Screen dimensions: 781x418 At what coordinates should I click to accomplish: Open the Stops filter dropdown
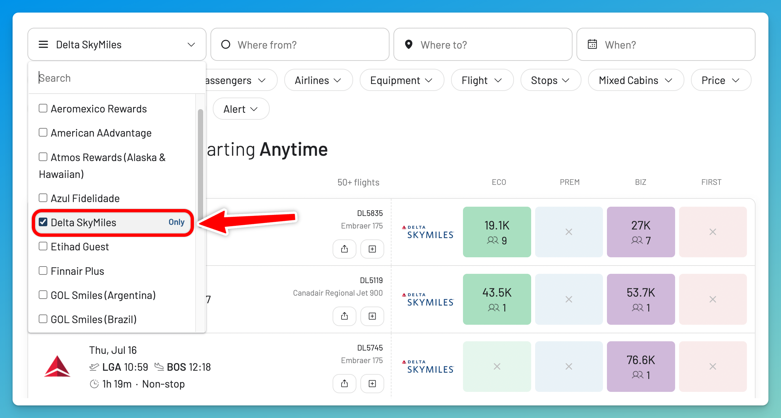pos(551,80)
